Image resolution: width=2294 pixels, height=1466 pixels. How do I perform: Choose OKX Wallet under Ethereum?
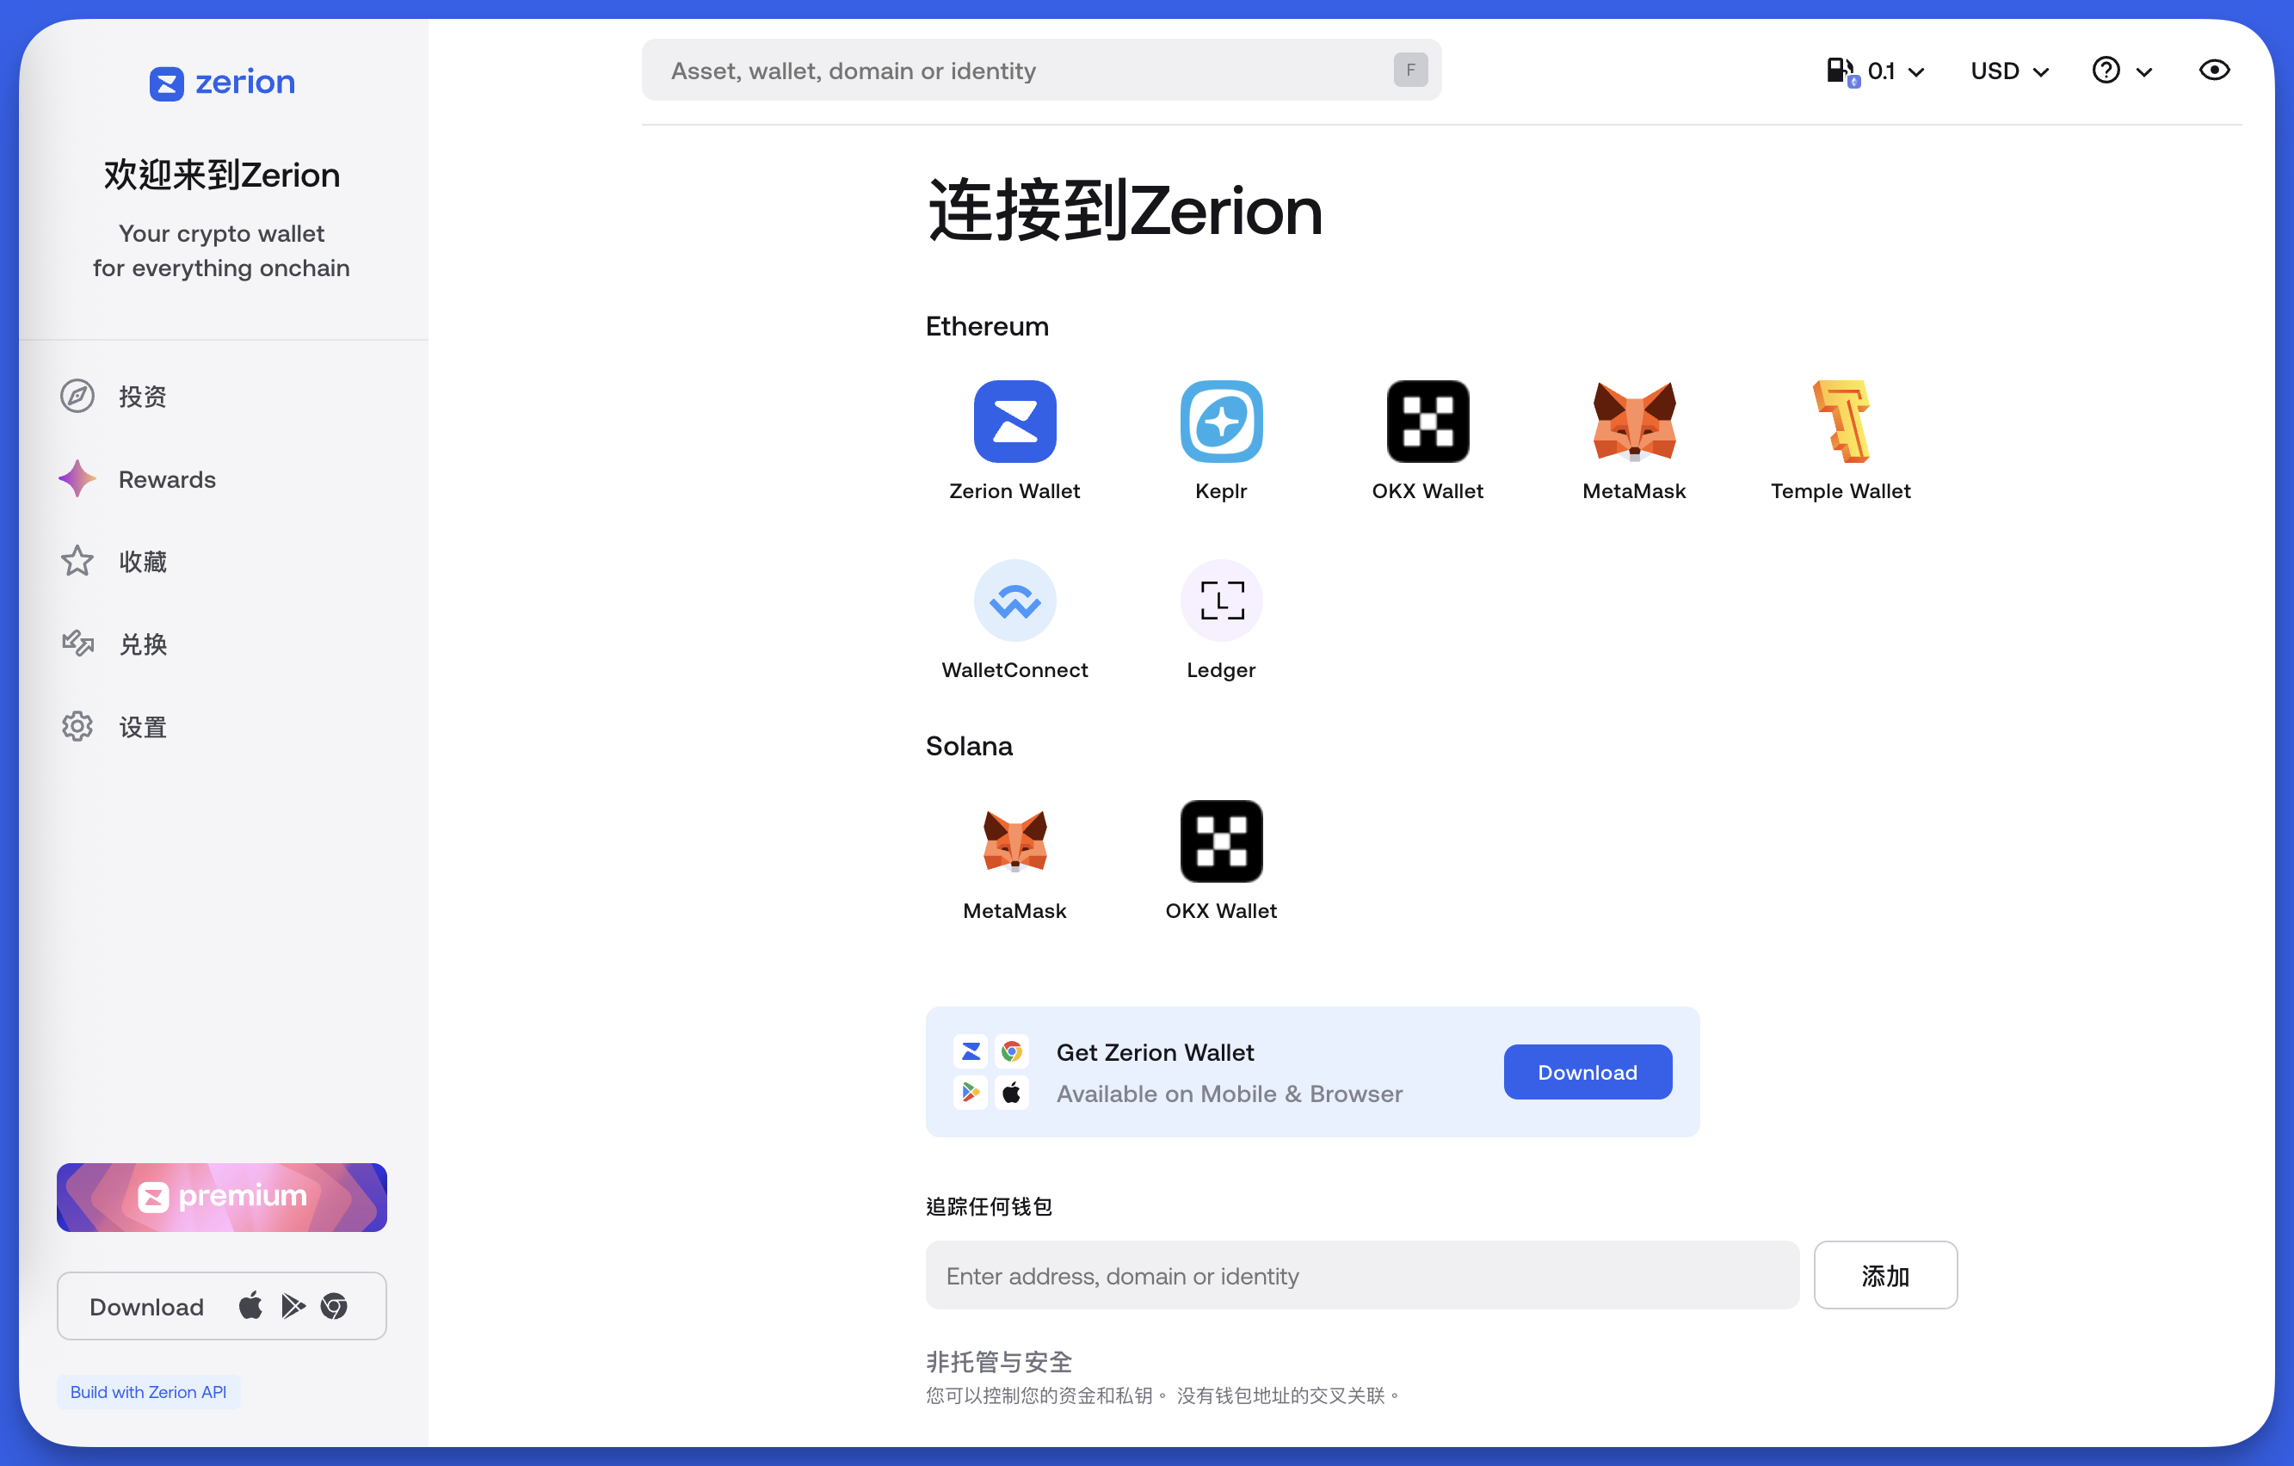point(1427,421)
